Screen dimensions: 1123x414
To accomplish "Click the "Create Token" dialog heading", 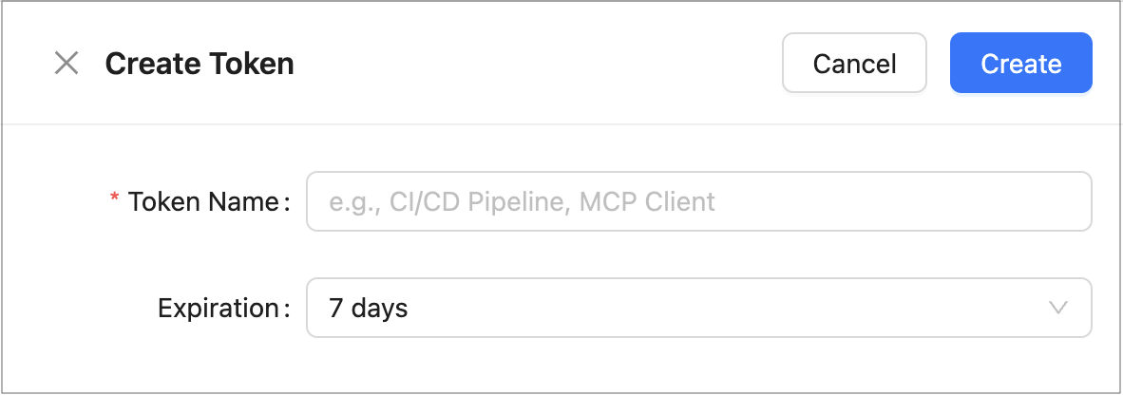I will tap(200, 64).
